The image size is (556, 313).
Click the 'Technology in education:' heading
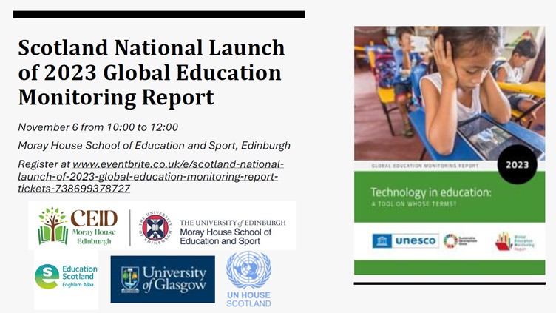tap(431, 192)
